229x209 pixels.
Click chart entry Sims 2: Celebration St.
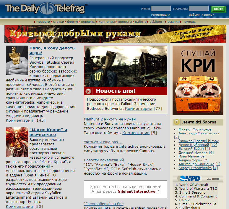coord(198,204)
